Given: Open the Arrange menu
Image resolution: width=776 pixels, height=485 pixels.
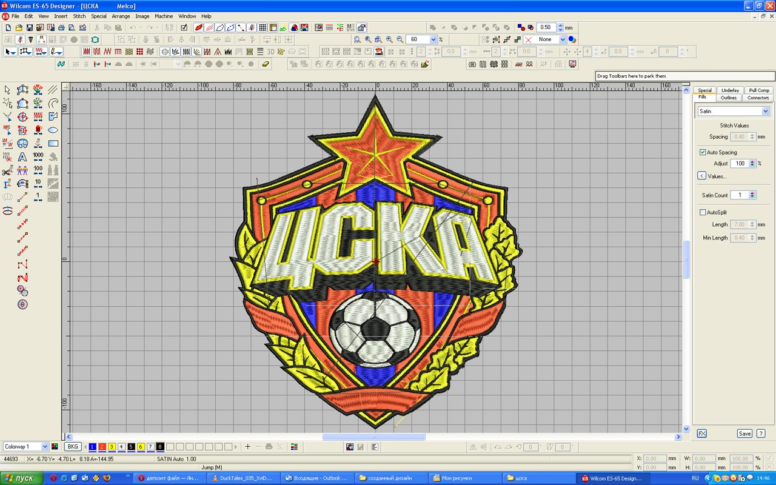Looking at the screenshot, I should (121, 16).
